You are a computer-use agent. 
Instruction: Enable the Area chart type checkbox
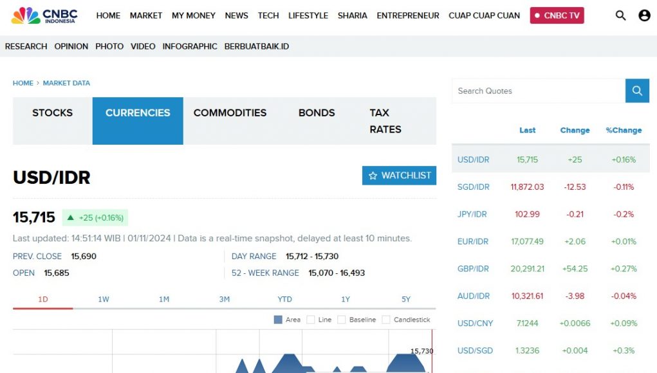278,320
